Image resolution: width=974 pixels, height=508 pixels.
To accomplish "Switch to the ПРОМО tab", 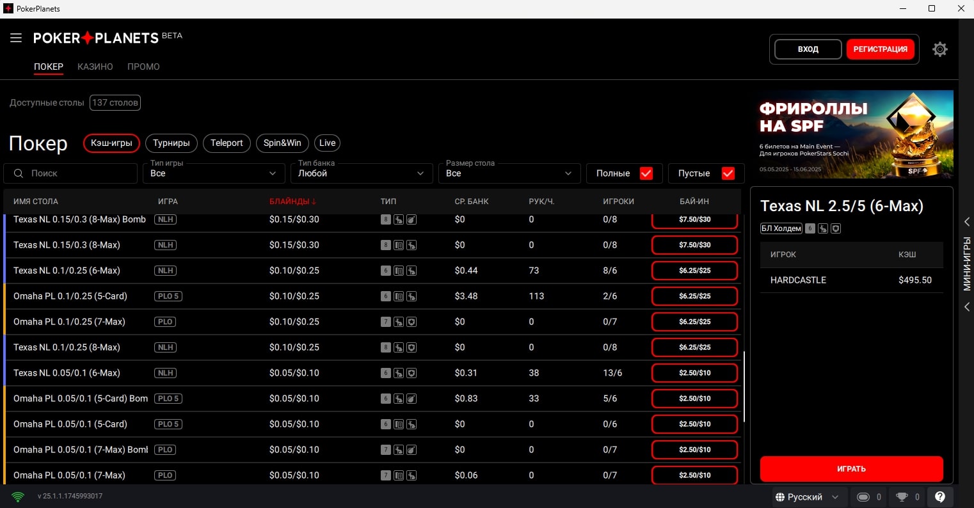I will pyautogui.click(x=143, y=67).
